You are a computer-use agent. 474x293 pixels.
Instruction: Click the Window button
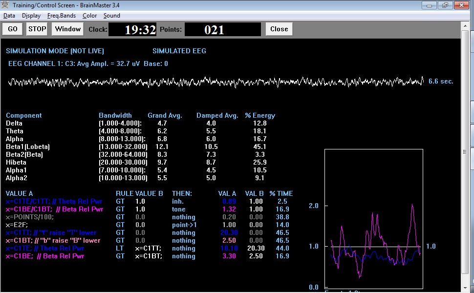point(67,29)
